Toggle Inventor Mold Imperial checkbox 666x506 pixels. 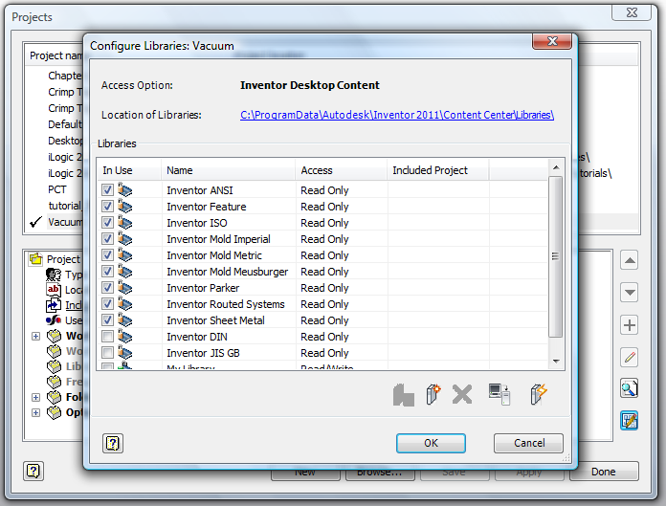tap(107, 238)
